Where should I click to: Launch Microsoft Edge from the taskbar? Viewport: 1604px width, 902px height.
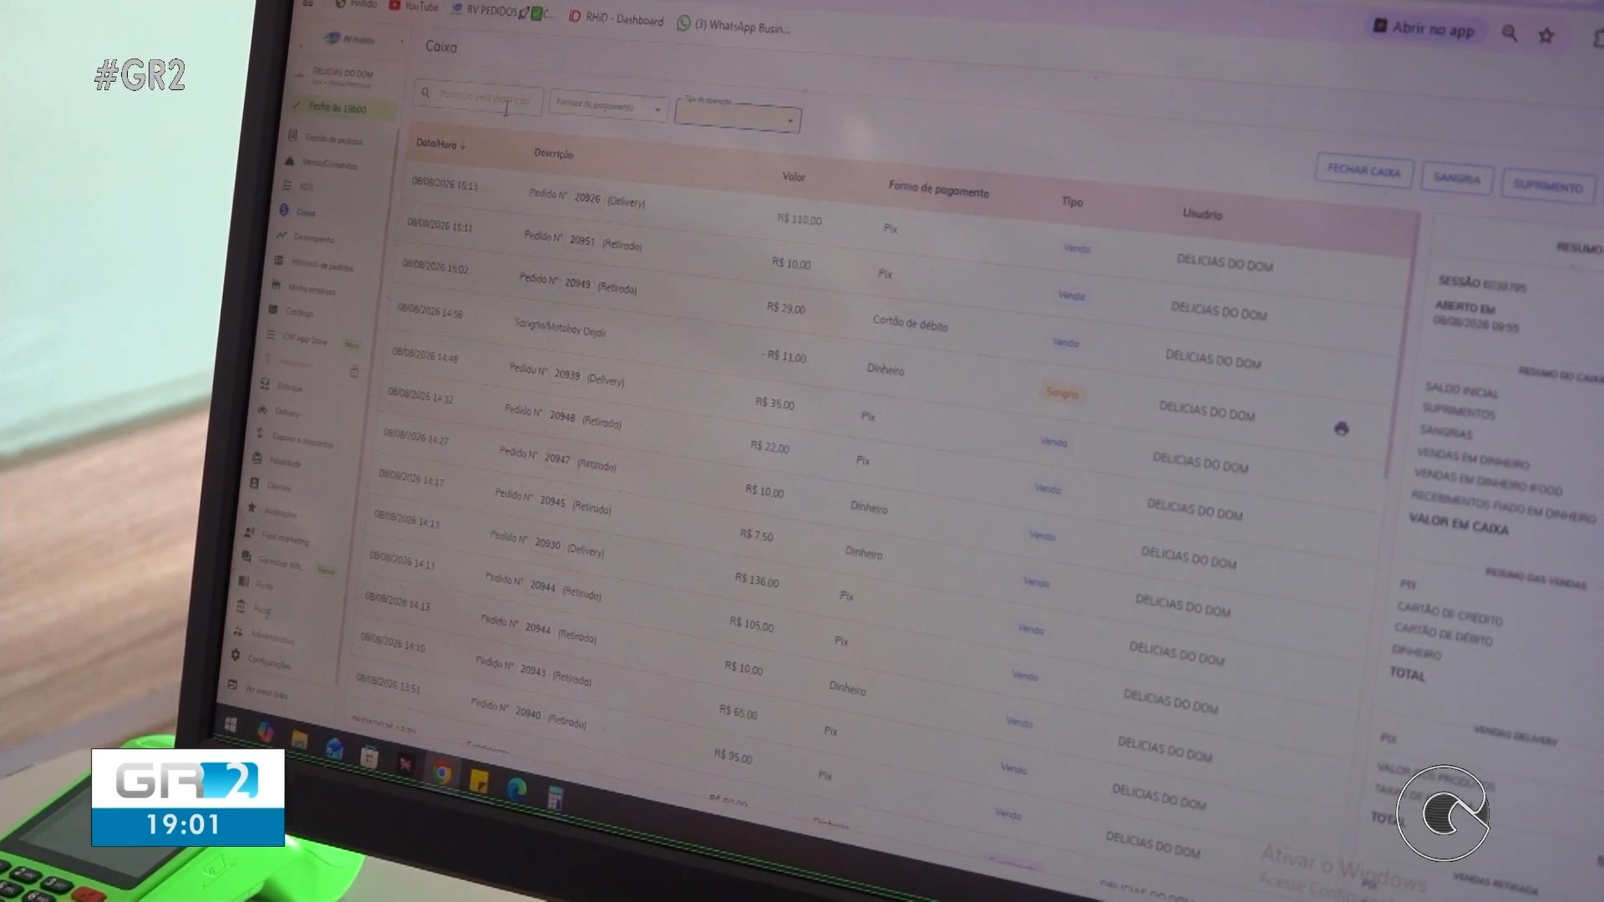[x=516, y=789]
